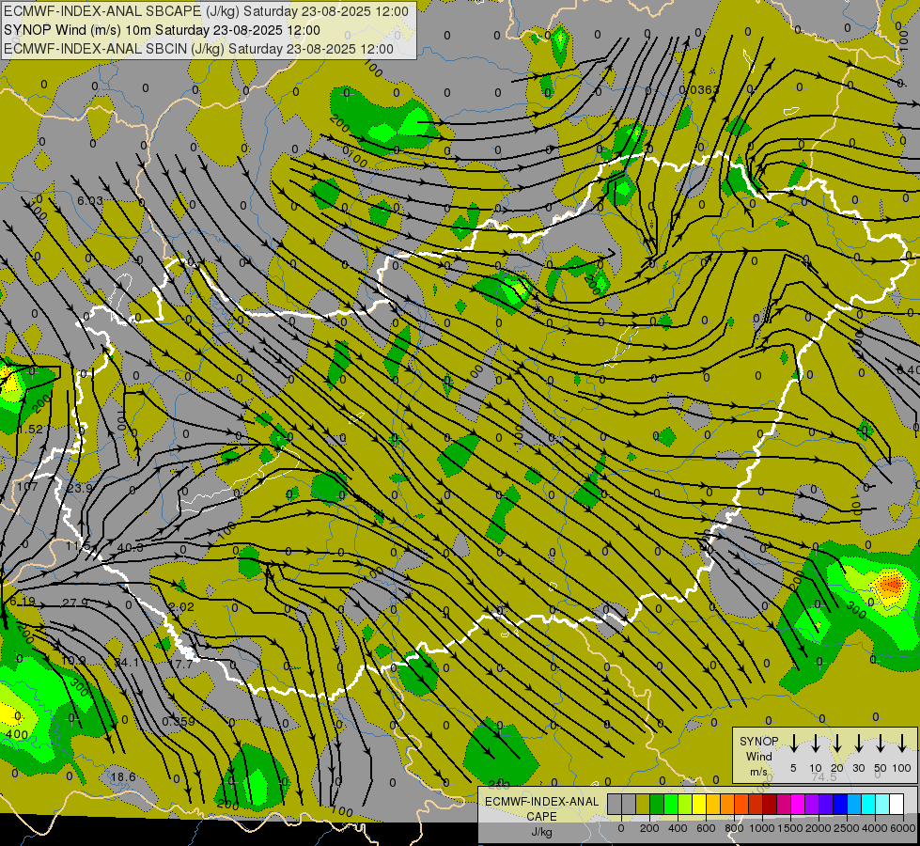This screenshot has width=920, height=846.
Task: Click the '6000' tick label on CAPE scale
Action: click(903, 828)
